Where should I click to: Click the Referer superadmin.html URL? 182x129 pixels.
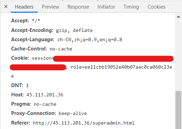point(84,123)
